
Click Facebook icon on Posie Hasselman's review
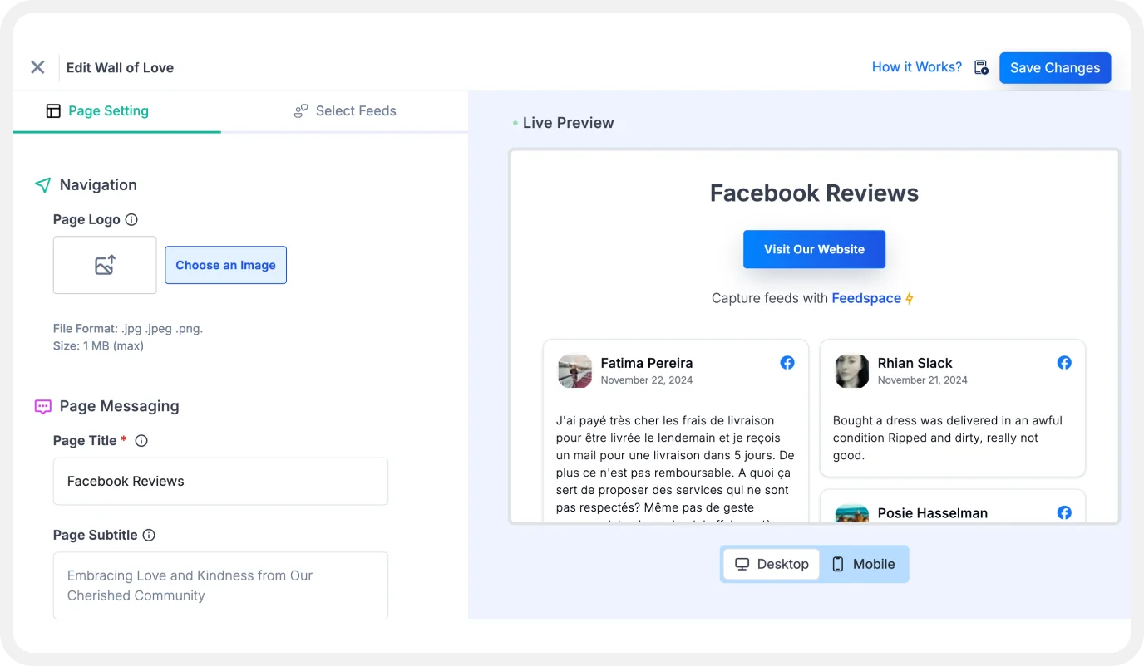[1063, 512]
